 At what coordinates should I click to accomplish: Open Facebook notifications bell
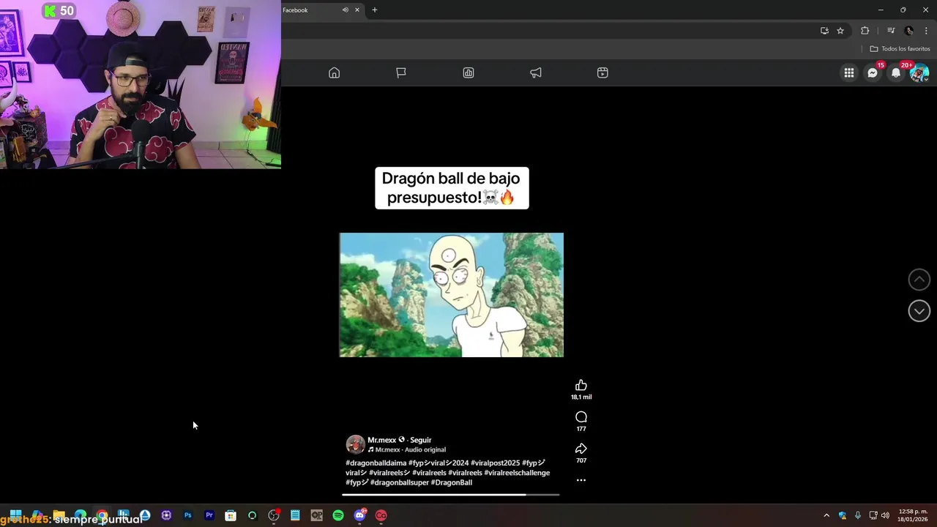pyautogui.click(x=896, y=72)
